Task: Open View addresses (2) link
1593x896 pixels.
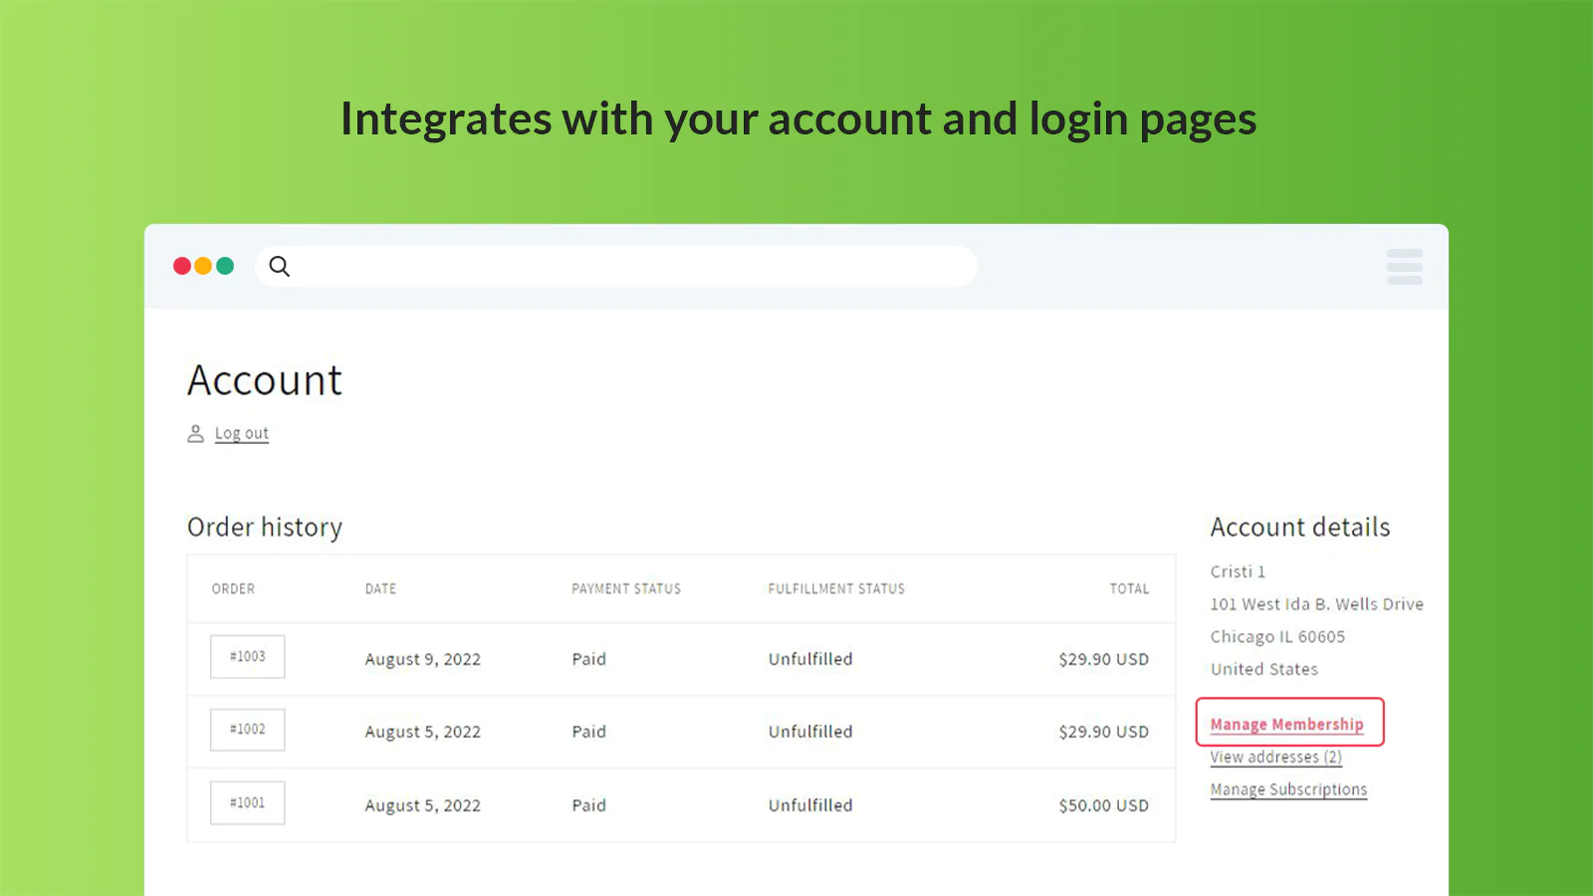Action: pos(1276,758)
